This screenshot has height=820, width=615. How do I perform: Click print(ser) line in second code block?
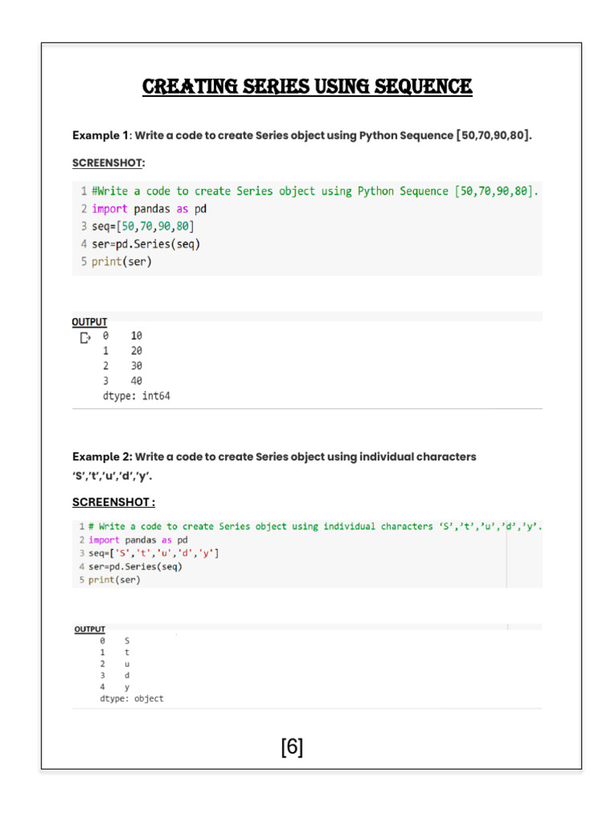point(114,580)
